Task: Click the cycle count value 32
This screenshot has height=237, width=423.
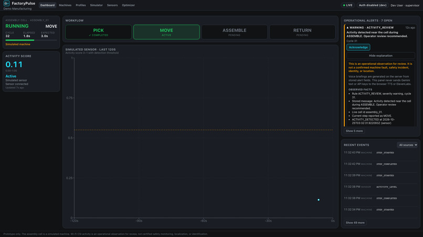Action: tap(7, 36)
